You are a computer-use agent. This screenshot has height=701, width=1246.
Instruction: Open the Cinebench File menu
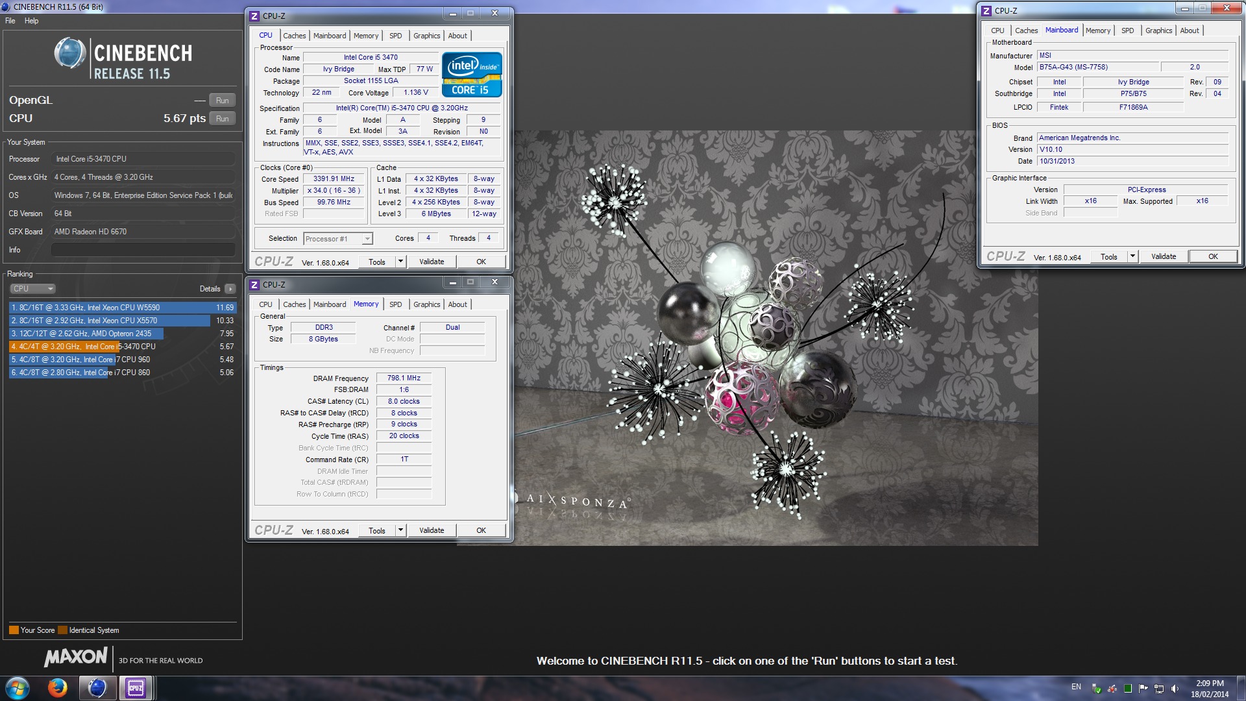pos(10,21)
